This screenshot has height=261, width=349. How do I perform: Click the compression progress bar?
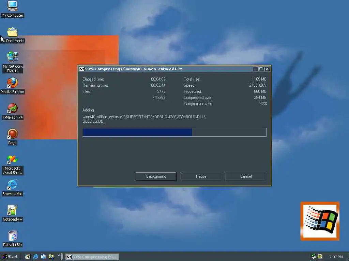coord(174,132)
